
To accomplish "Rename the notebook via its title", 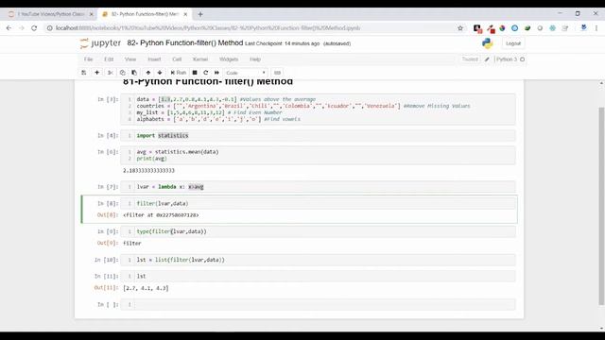I will pyautogui.click(x=185, y=42).
